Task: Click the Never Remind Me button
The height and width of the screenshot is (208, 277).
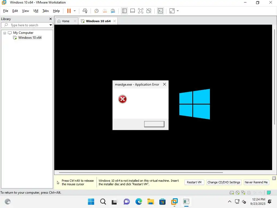Action: (256, 182)
